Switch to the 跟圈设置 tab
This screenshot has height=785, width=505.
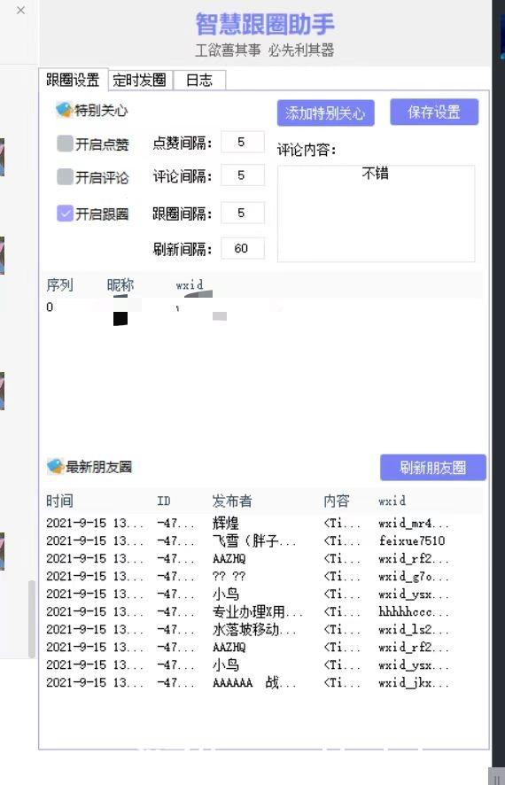click(x=73, y=80)
